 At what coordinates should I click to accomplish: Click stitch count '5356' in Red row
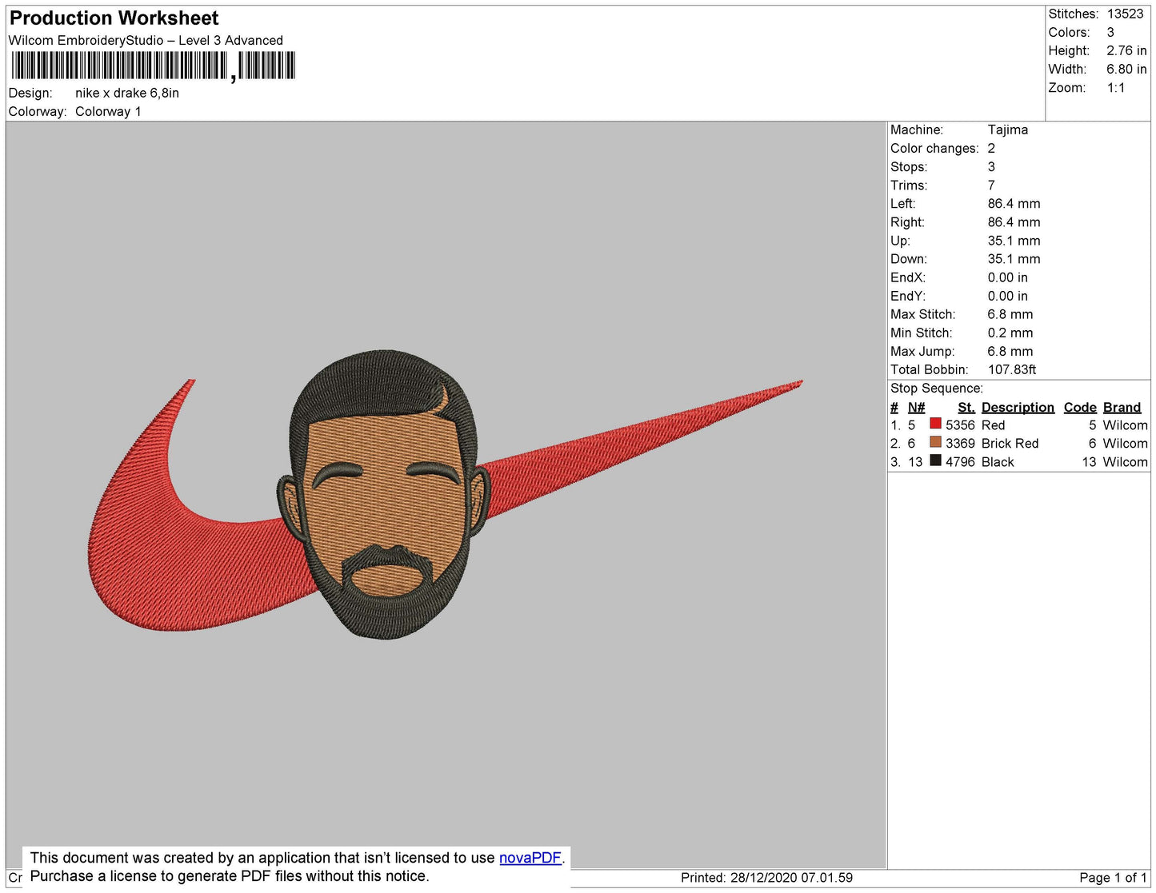(x=960, y=425)
